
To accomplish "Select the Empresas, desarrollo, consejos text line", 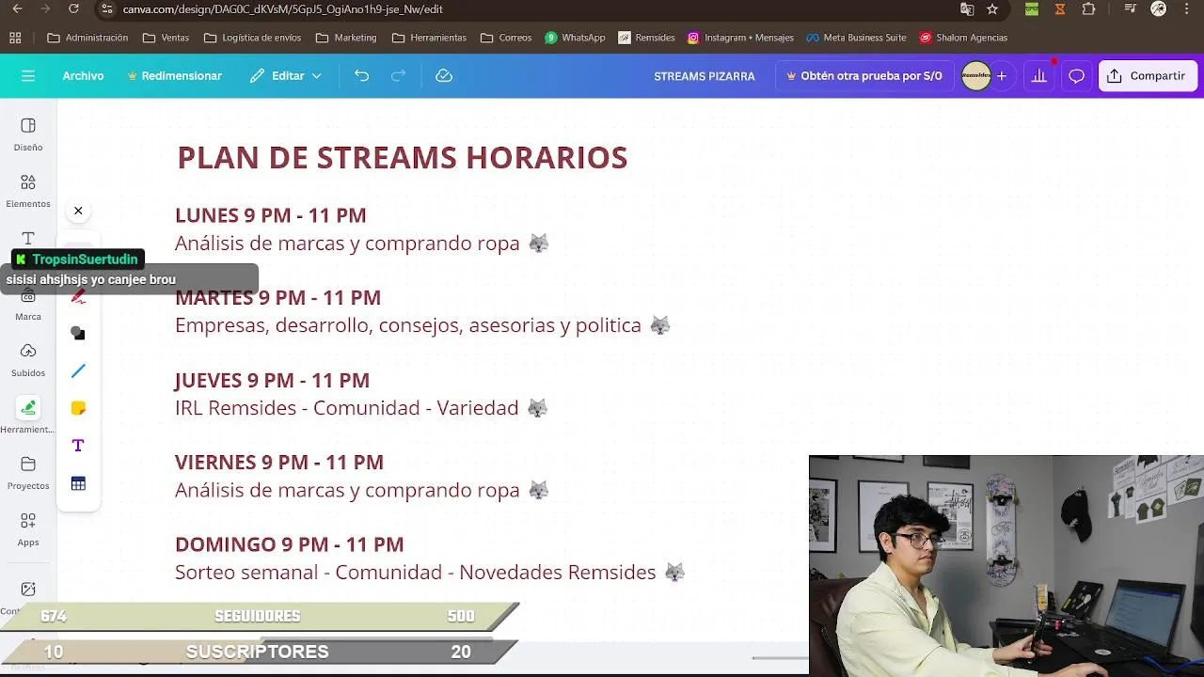I will 422,325.
